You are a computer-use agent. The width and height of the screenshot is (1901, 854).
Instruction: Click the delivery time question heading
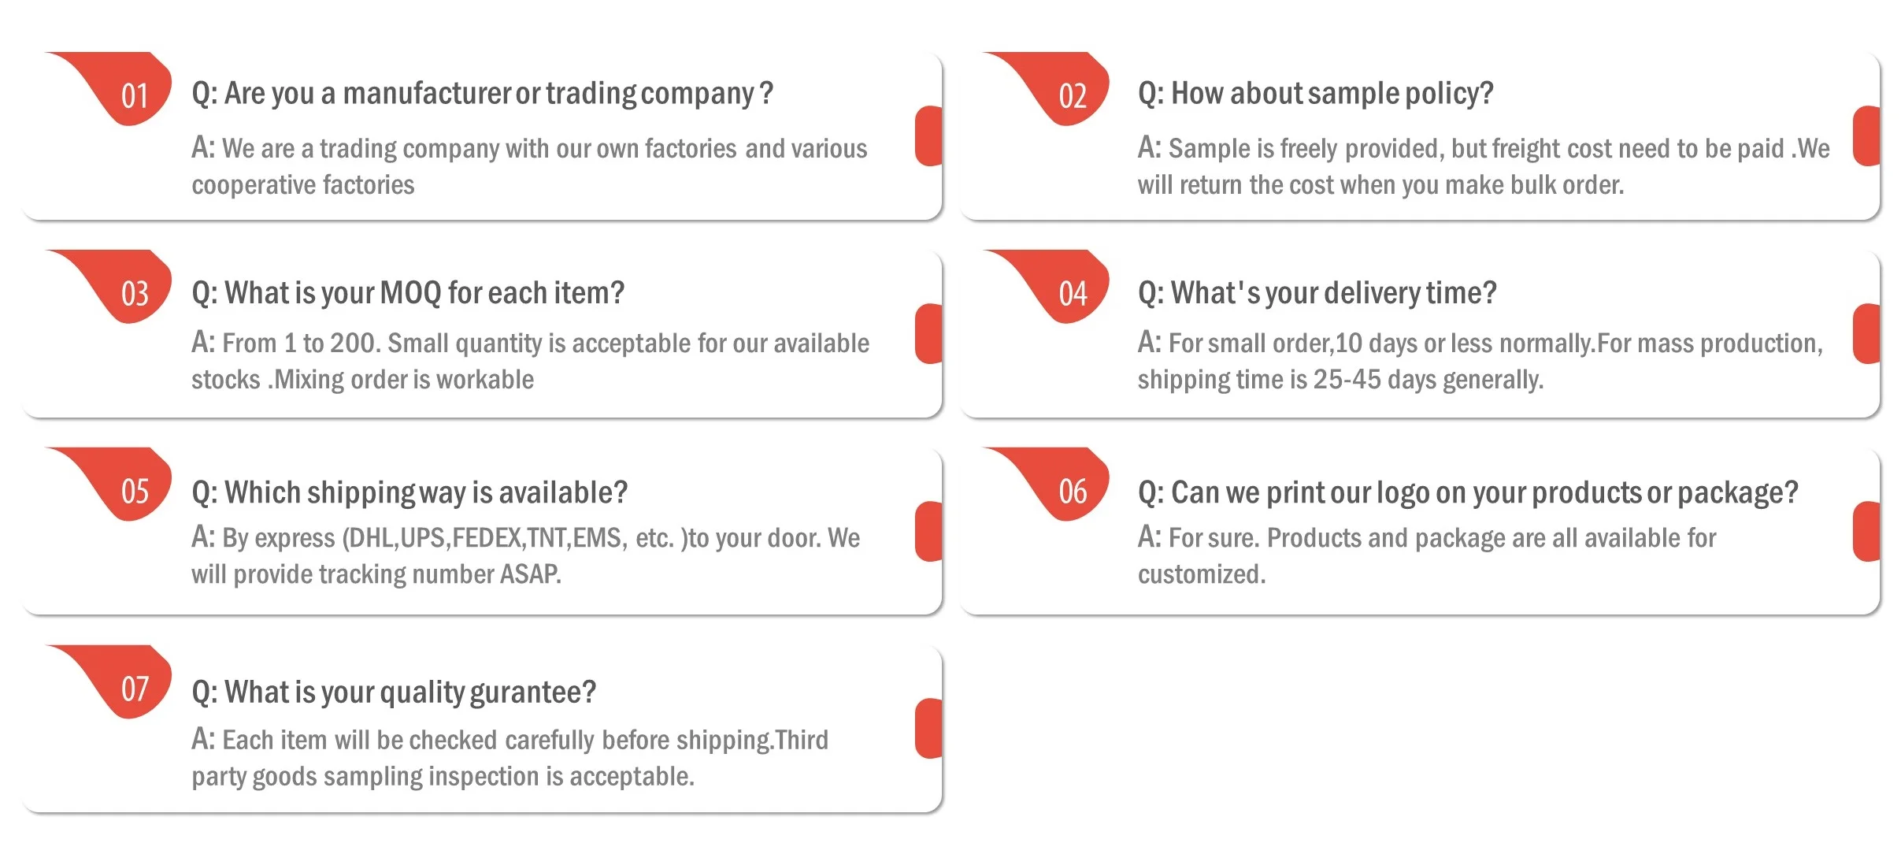coord(1317,293)
